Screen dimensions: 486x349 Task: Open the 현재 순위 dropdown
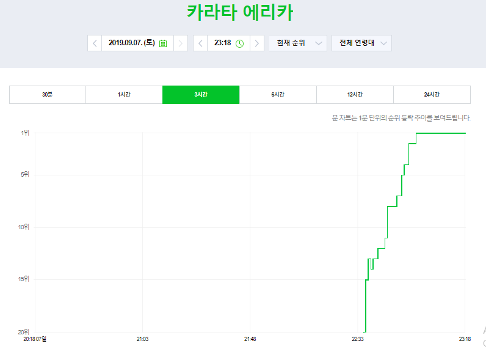pos(298,43)
